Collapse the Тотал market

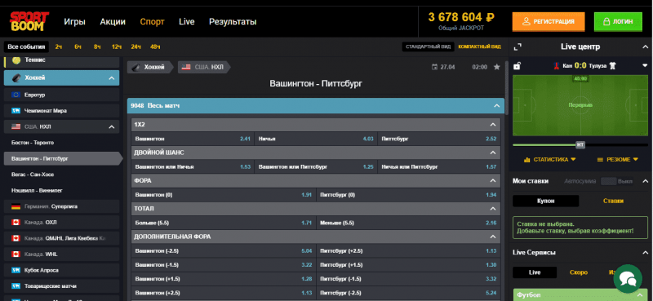click(493, 209)
